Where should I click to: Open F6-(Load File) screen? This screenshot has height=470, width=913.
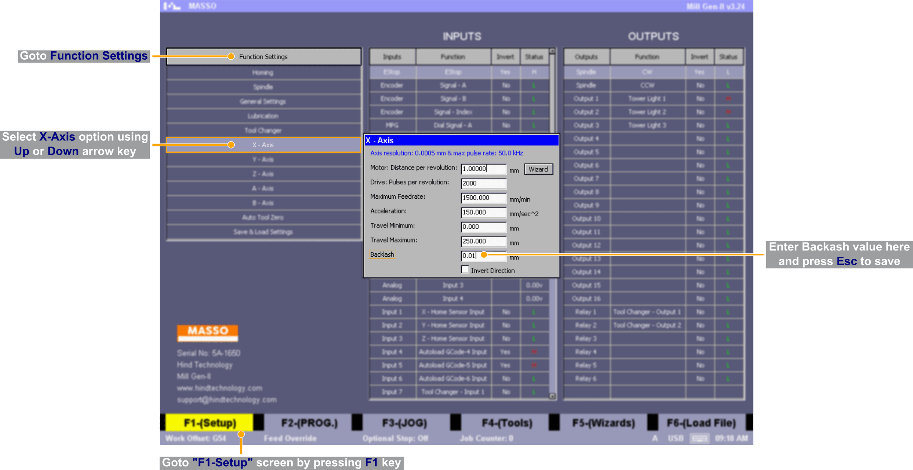point(701,423)
